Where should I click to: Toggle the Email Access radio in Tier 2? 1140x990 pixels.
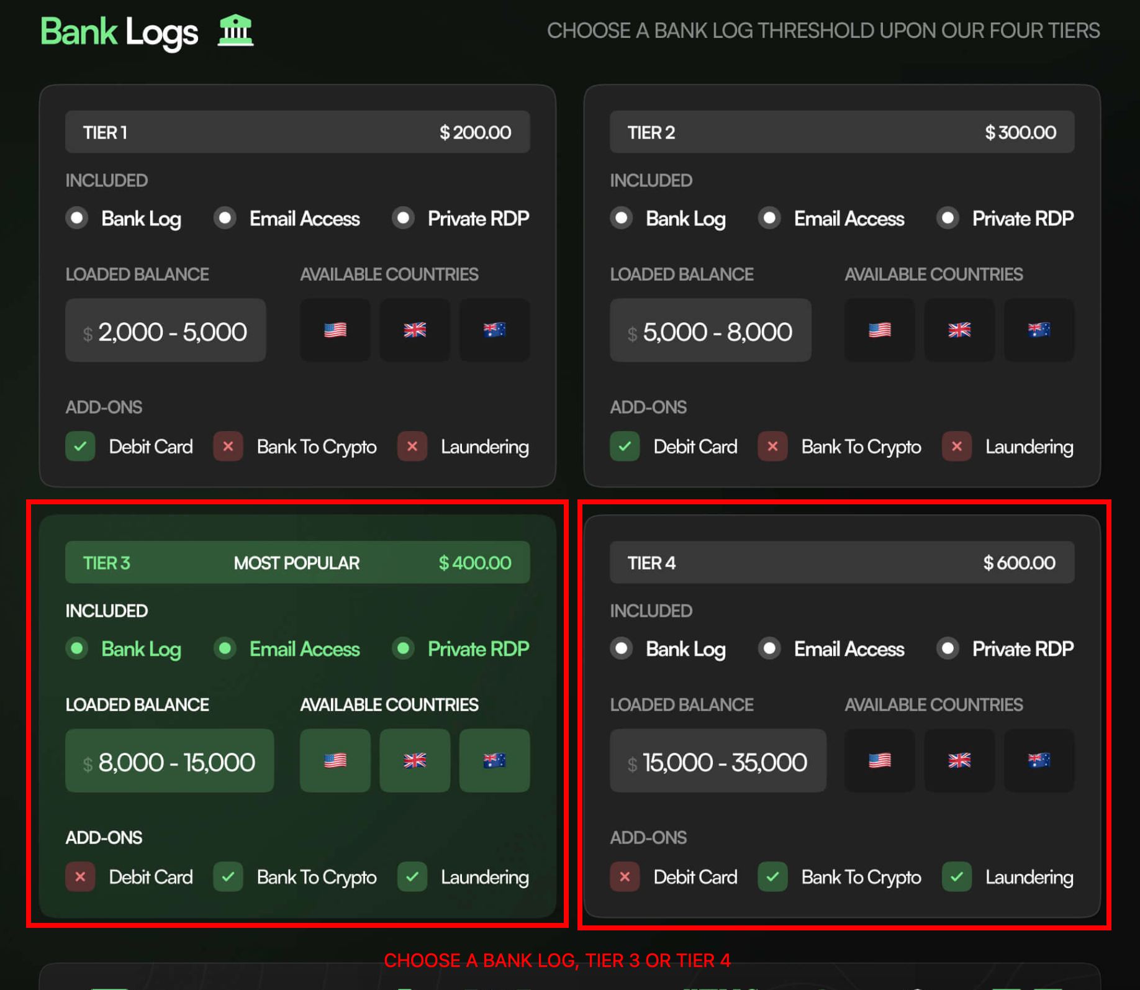click(x=769, y=218)
